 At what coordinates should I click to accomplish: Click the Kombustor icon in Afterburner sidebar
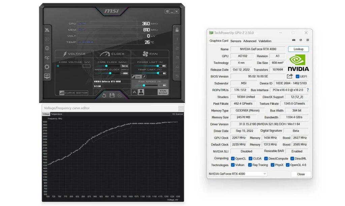tap(47, 39)
